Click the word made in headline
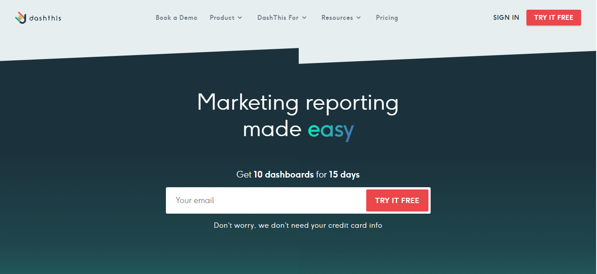 coord(272,130)
